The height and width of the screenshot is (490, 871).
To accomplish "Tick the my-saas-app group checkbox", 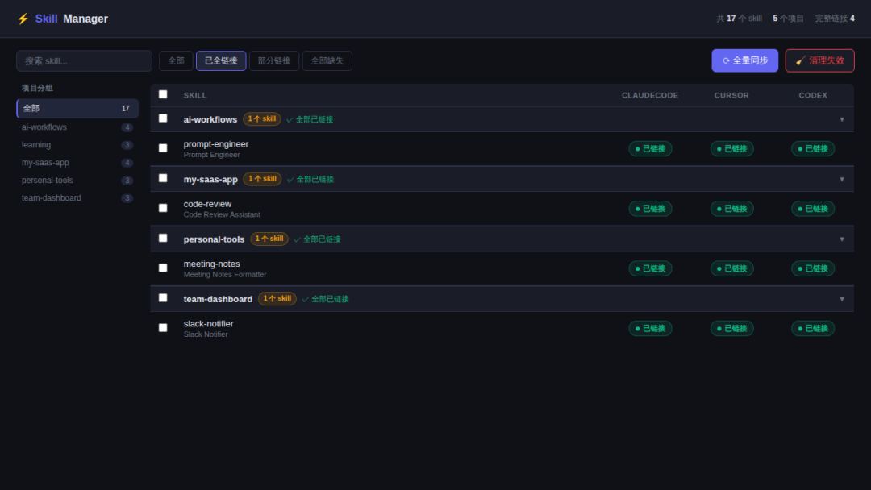I will [x=163, y=178].
